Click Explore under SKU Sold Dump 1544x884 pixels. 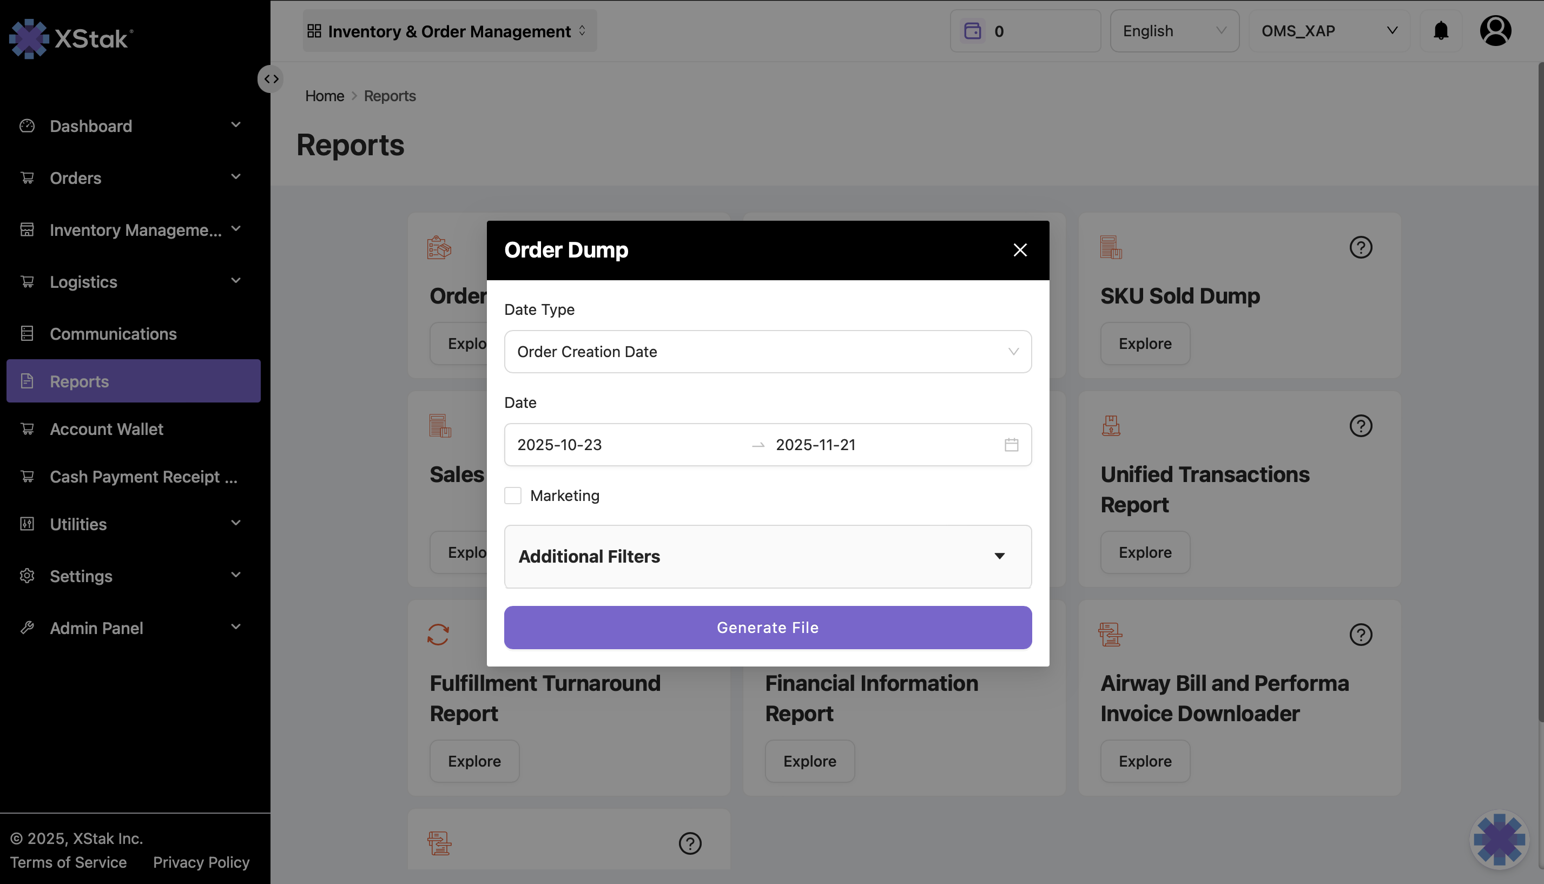1145,344
